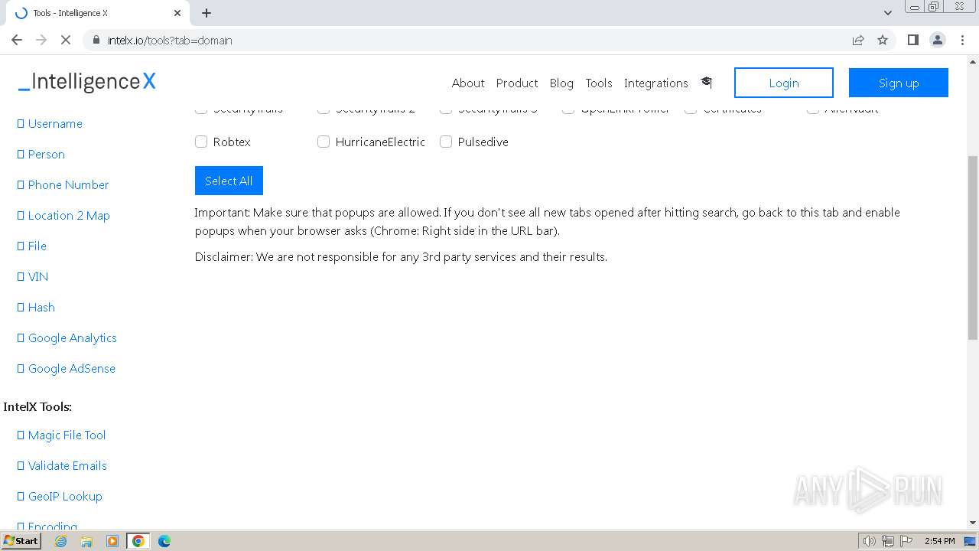Click the Sign up button
Screen dimensions: 979x551
[x=899, y=83]
